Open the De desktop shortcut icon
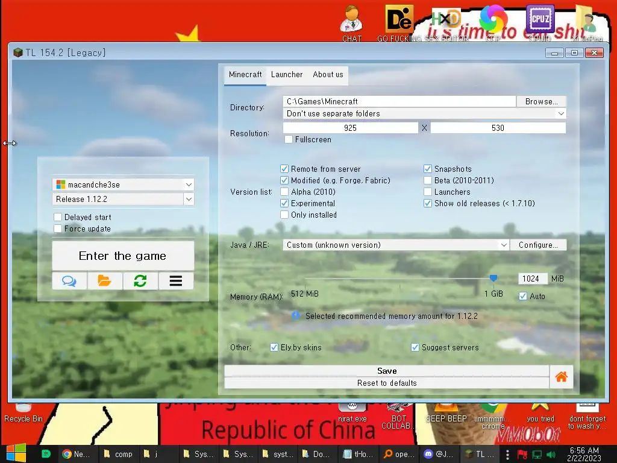 click(399, 19)
